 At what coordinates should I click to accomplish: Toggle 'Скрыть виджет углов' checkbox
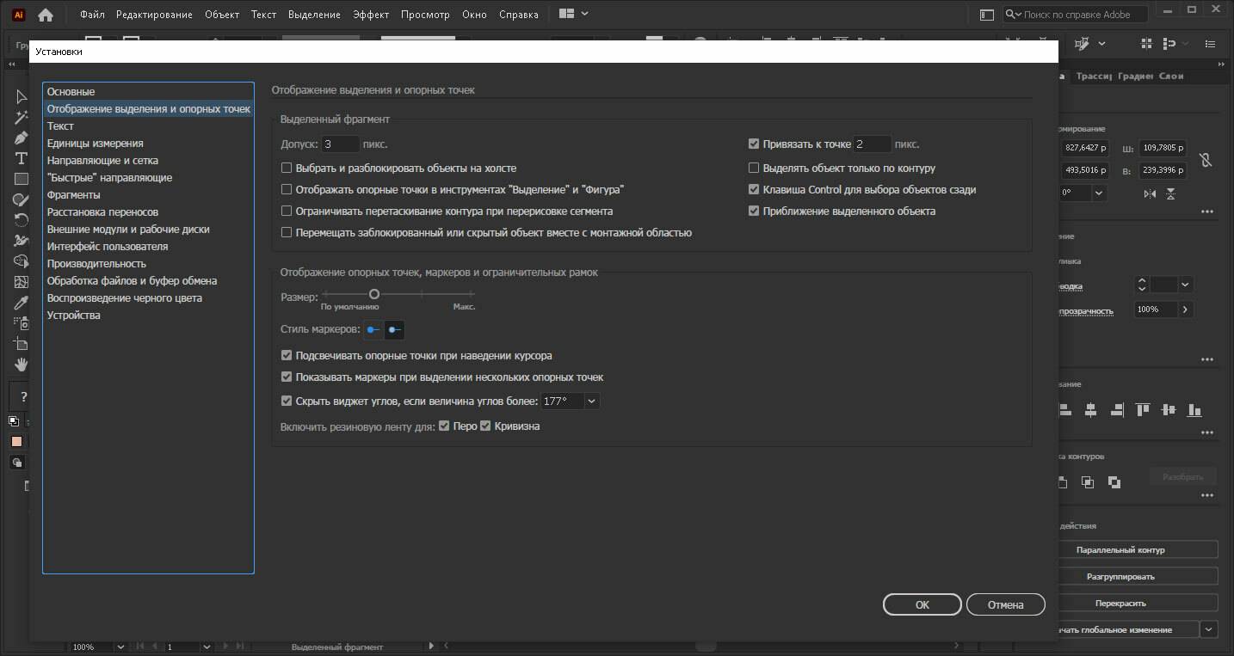click(x=287, y=401)
